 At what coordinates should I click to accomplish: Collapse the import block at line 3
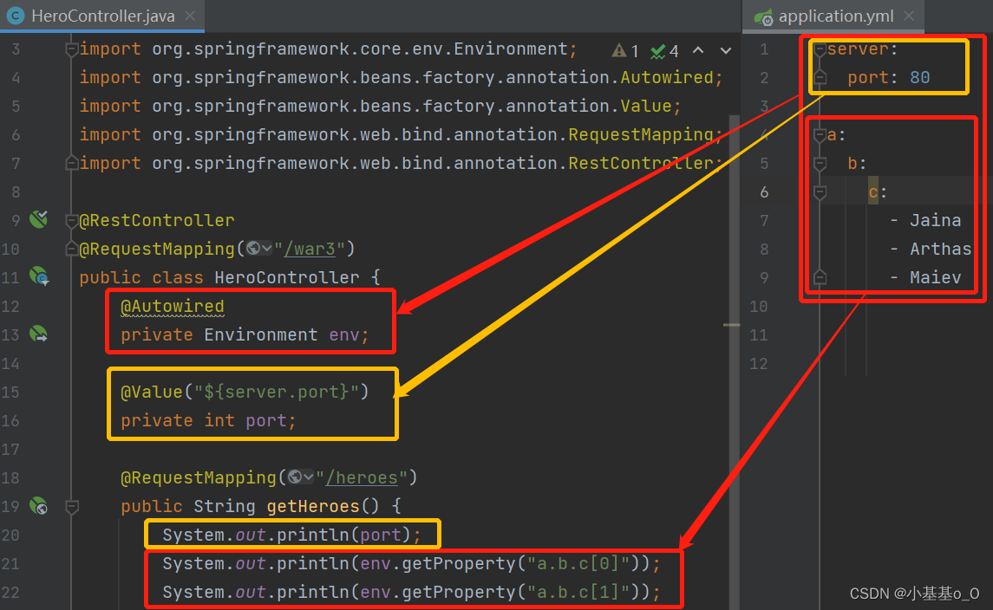tap(72, 49)
